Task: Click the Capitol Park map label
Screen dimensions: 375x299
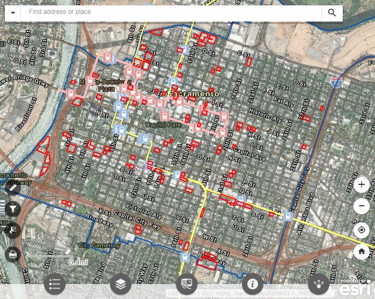Action: click(164, 125)
